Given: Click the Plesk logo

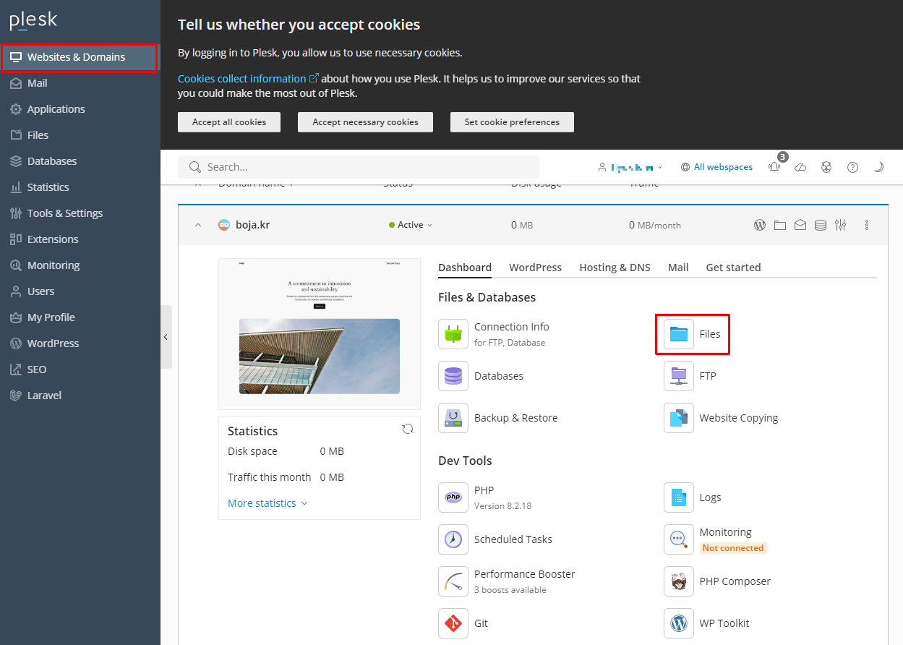Looking at the screenshot, I should pyautogui.click(x=33, y=20).
